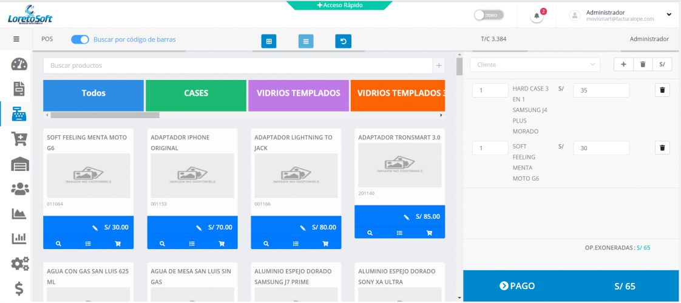
Task: Select the CASES category tab
Action: 196,93
